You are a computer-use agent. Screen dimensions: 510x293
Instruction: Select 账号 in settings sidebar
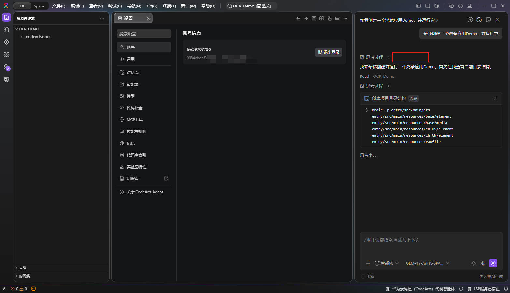tap(144, 47)
